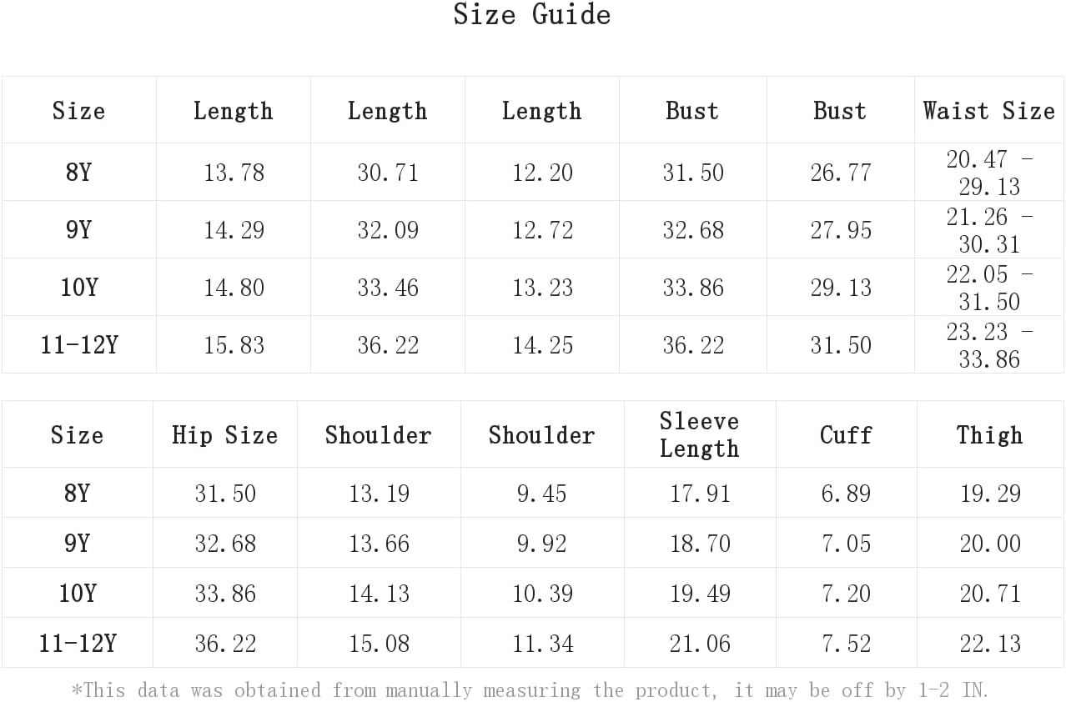Screen dimensions: 1066x702
Task: Select the Sleeve Length column header
Action: click(x=699, y=434)
